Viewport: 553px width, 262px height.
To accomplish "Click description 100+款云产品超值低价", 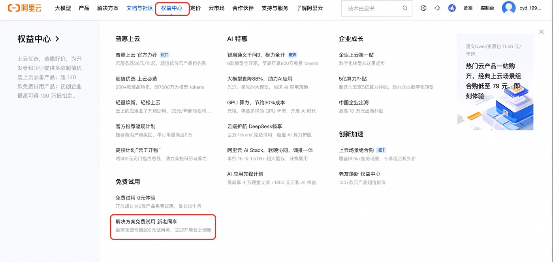I will pyautogui.click(x=362, y=183).
